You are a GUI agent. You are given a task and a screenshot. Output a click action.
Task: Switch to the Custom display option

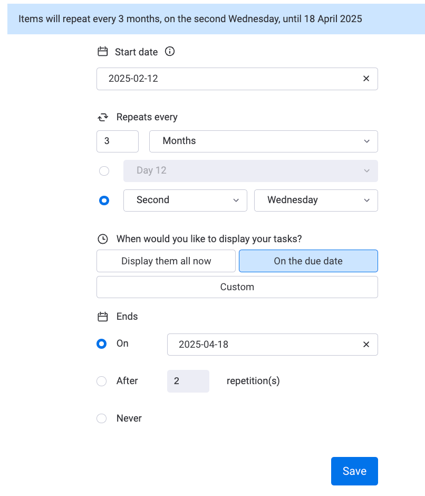(237, 287)
